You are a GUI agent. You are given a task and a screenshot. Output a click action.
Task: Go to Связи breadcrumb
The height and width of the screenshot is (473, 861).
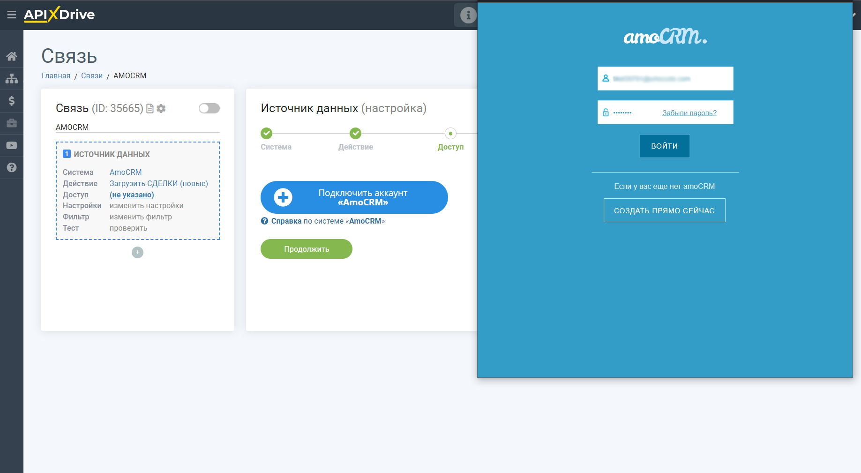[92, 75]
